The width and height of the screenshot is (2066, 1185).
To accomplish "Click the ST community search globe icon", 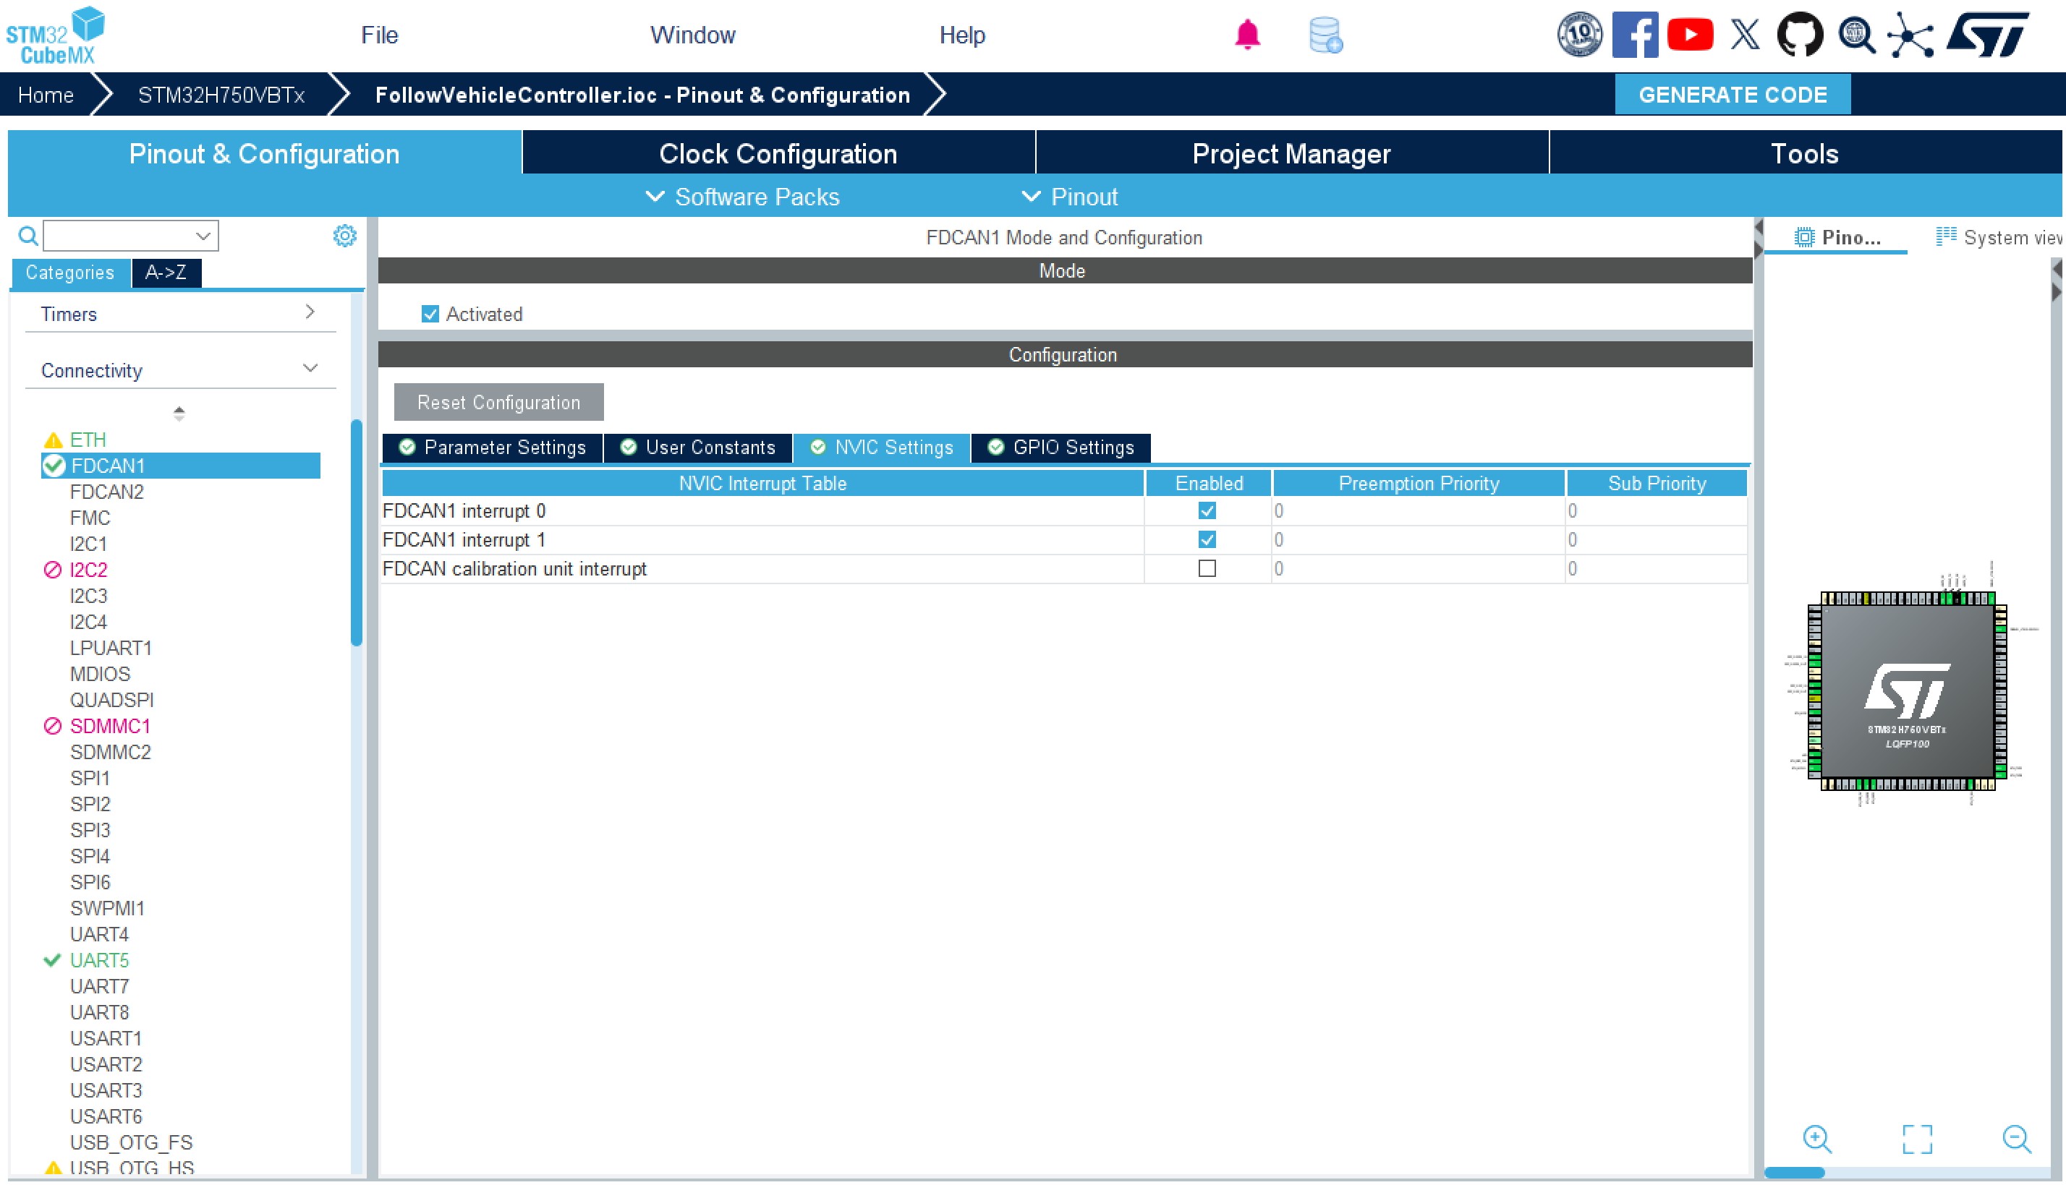I will pos(1856,35).
